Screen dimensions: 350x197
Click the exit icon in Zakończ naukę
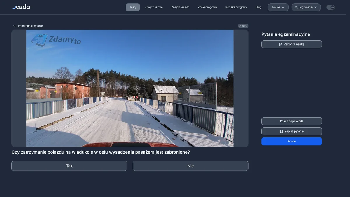point(281,44)
